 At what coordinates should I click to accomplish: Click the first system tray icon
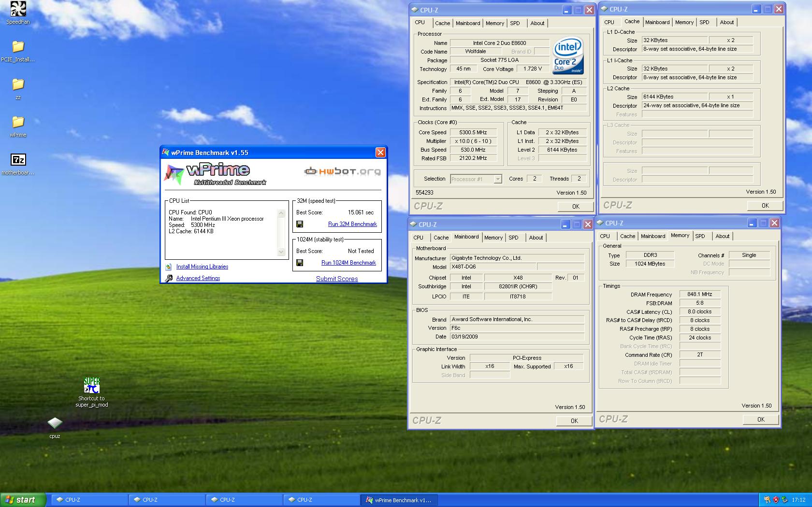pyautogui.click(x=767, y=500)
